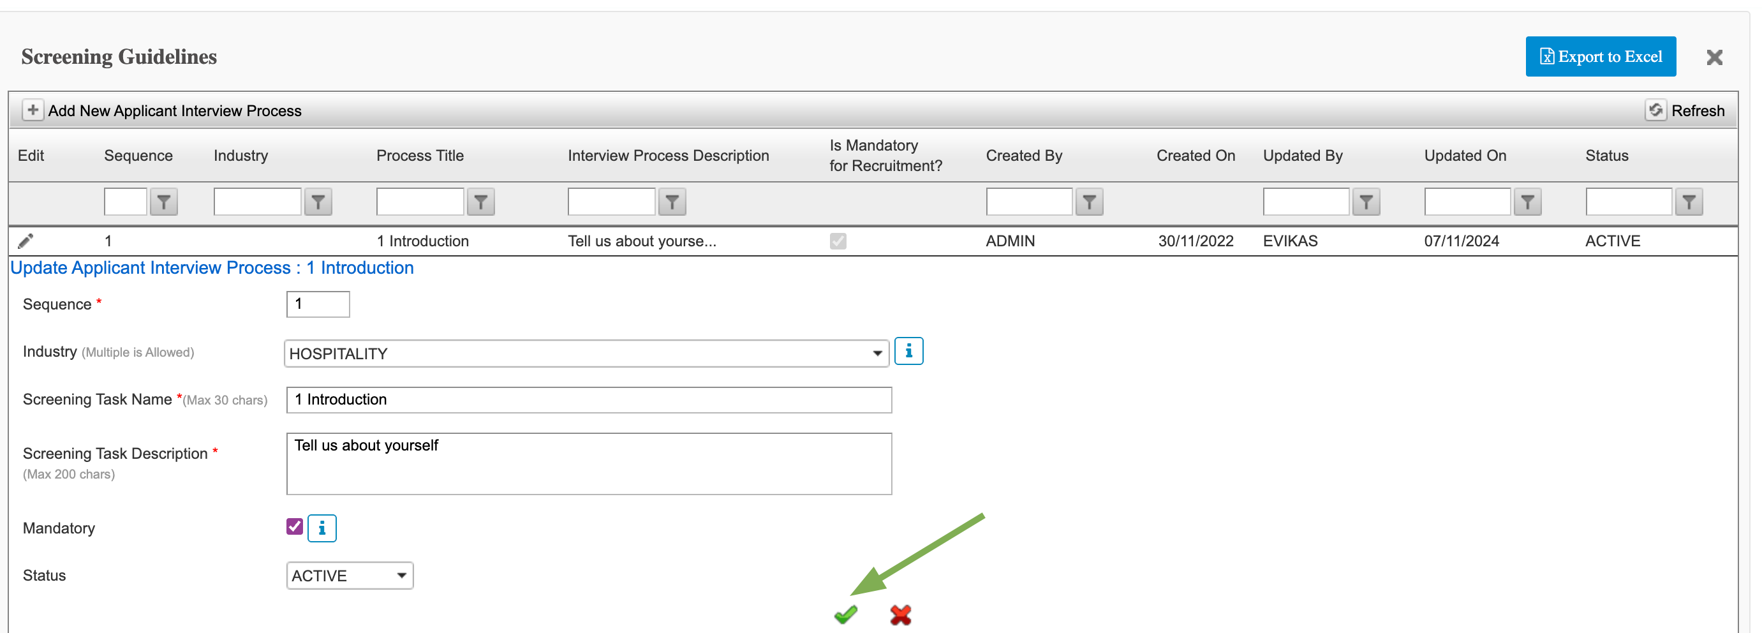Image resolution: width=1762 pixels, height=633 pixels.
Task: Click the plus icon to add new process
Action: coord(33,110)
